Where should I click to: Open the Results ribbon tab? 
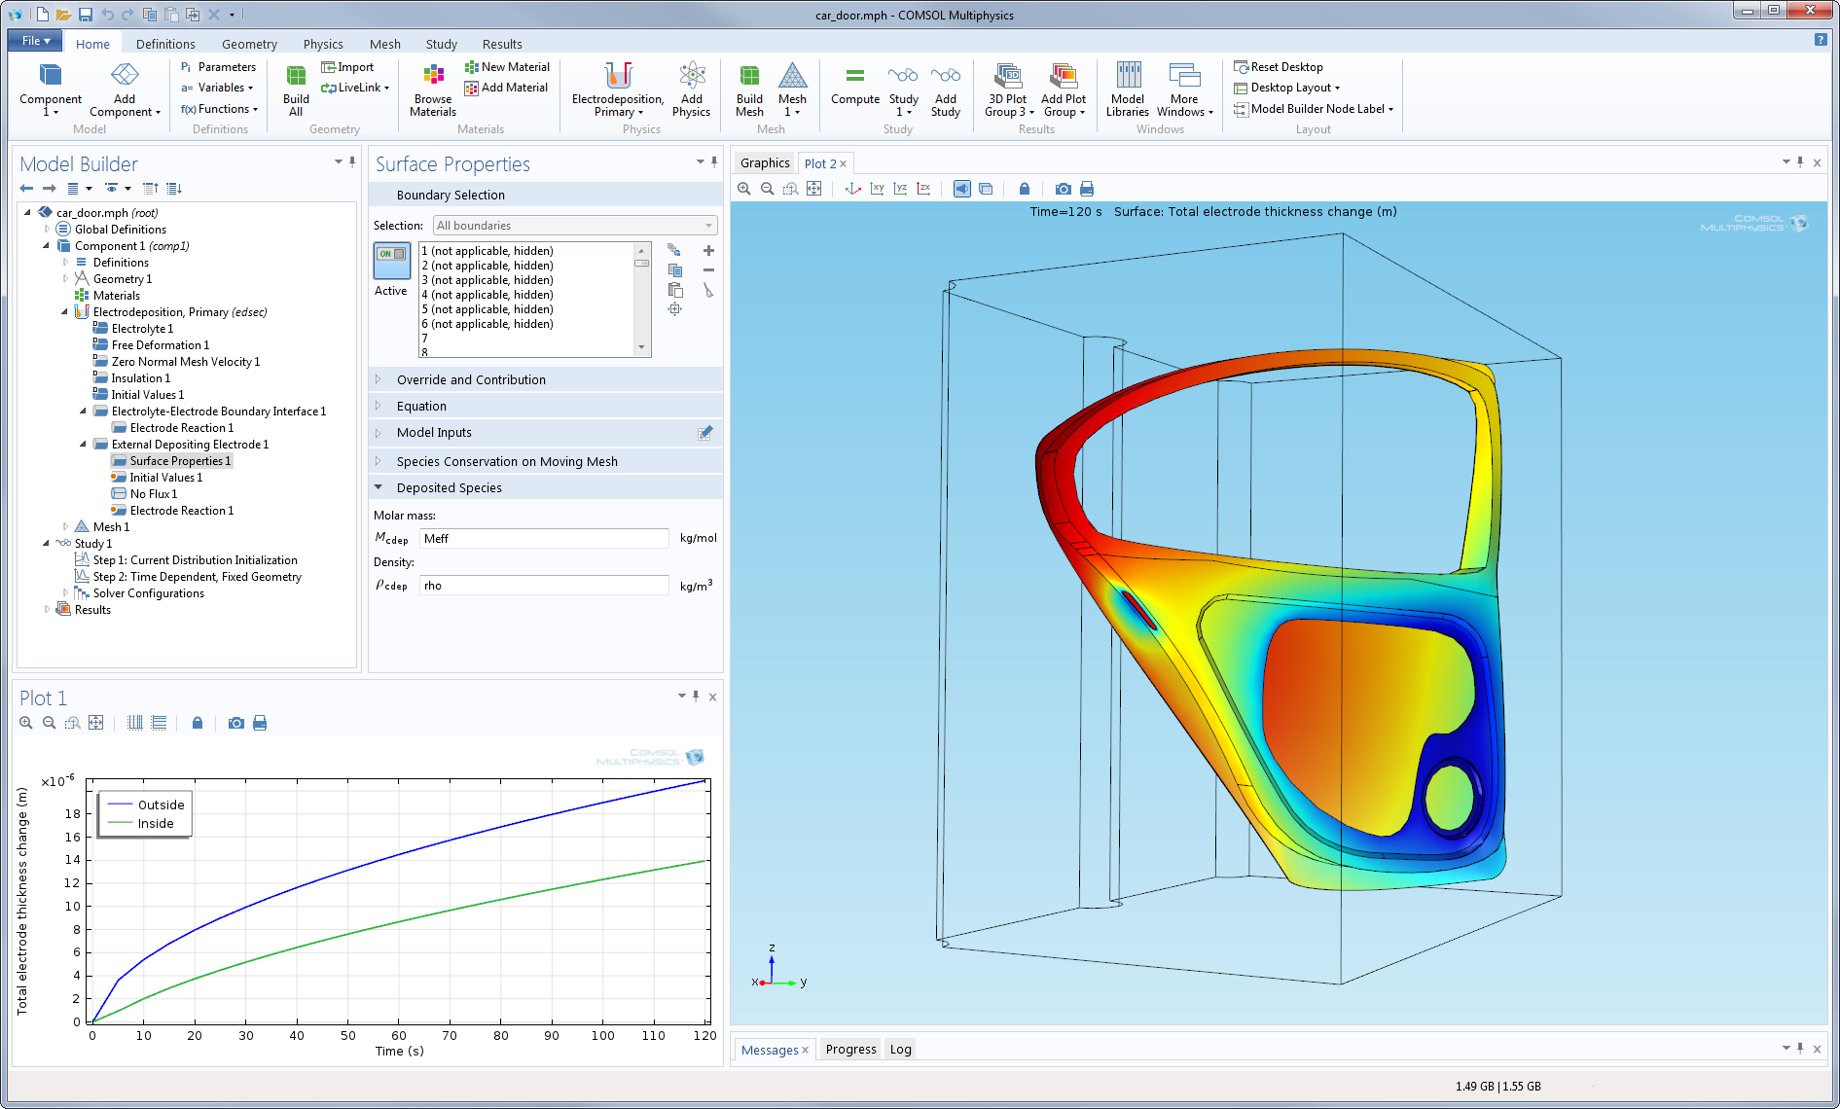point(502,44)
